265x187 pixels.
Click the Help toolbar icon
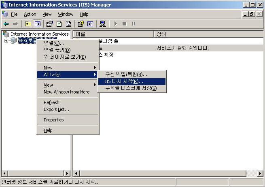(x=81, y=24)
